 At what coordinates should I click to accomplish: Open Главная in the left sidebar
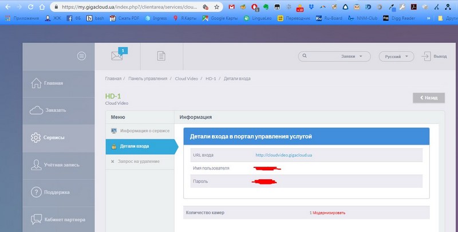coord(58,83)
